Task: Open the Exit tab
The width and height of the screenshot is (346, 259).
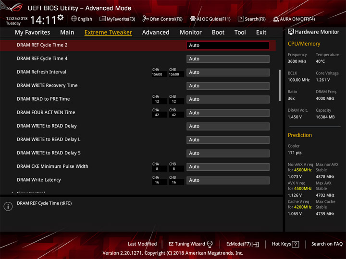Action: pos(261,33)
